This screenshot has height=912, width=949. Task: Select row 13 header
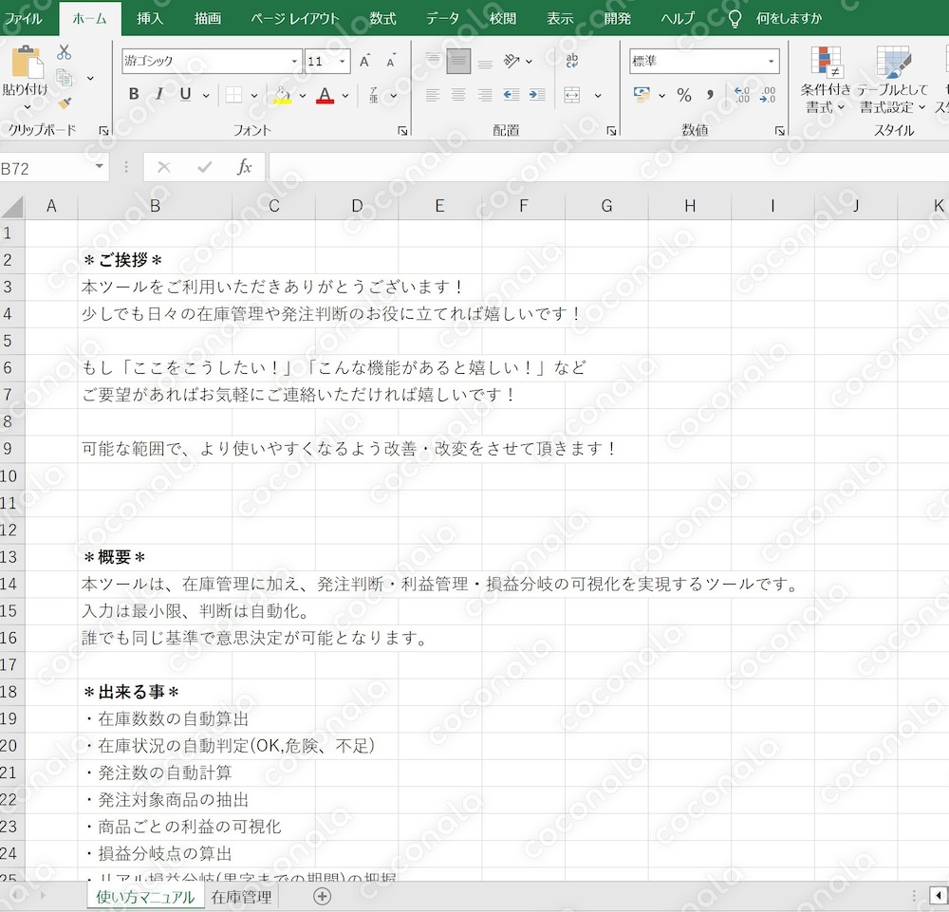pyautogui.click(x=12, y=557)
